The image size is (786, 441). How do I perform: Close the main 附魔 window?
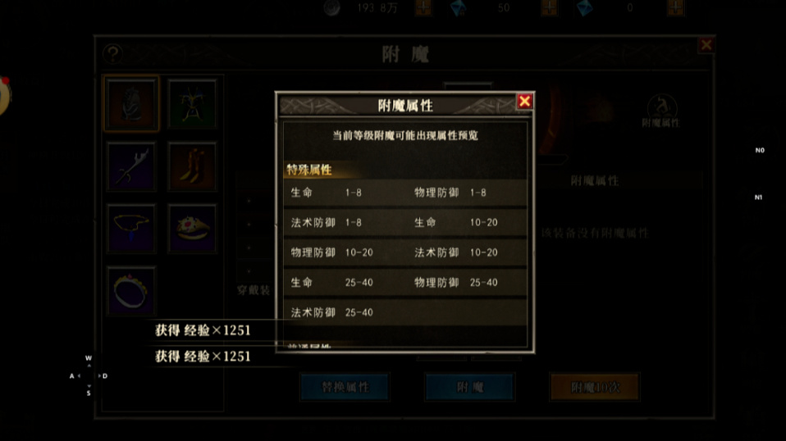coord(706,45)
